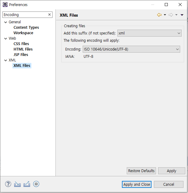The width and height of the screenshot is (188, 193).
Task: Collapse the Web tree node
Action: (x=6, y=38)
